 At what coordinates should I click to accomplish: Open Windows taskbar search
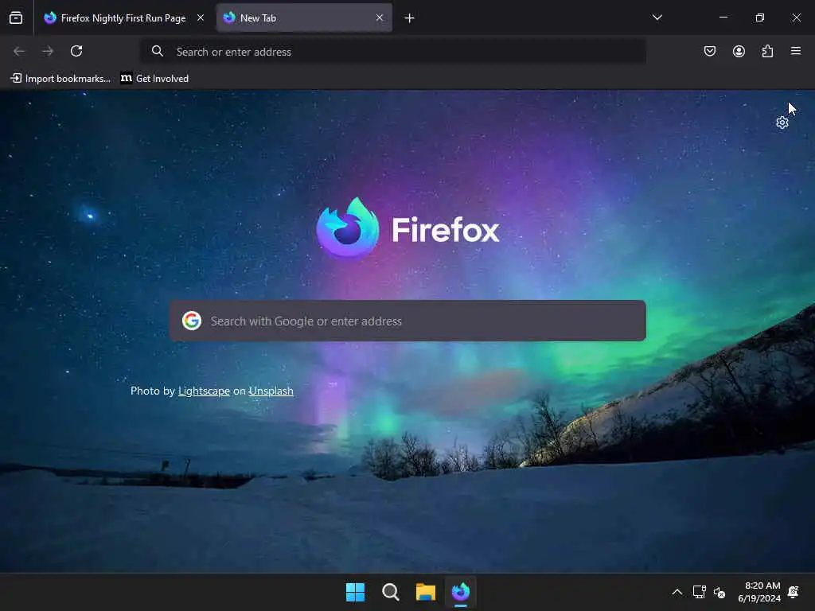pyautogui.click(x=390, y=592)
